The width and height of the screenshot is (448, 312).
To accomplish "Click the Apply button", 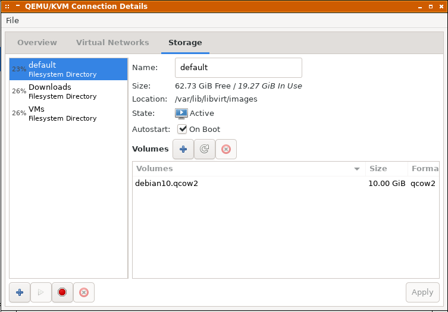I will pyautogui.click(x=422, y=292).
